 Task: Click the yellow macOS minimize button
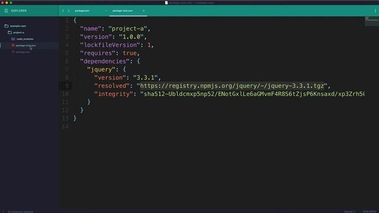(7, 2)
